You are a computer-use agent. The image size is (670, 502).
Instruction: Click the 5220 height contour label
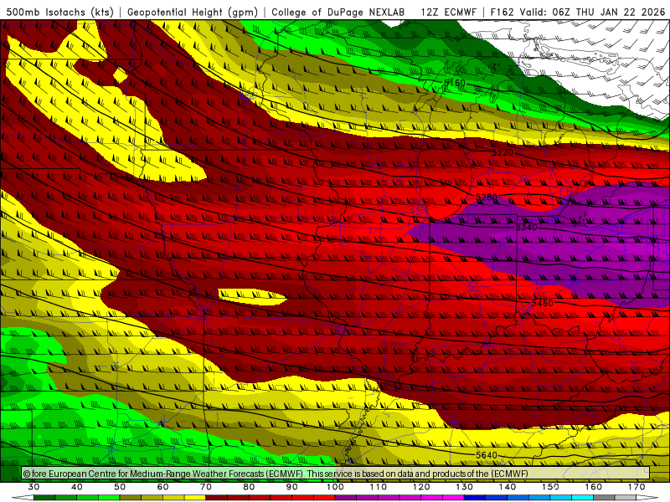pos(502,152)
